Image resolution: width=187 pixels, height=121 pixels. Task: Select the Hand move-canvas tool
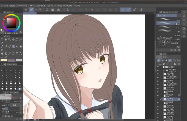[6, 39]
